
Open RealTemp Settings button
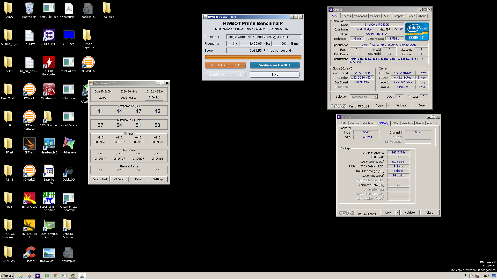click(x=158, y=179)
